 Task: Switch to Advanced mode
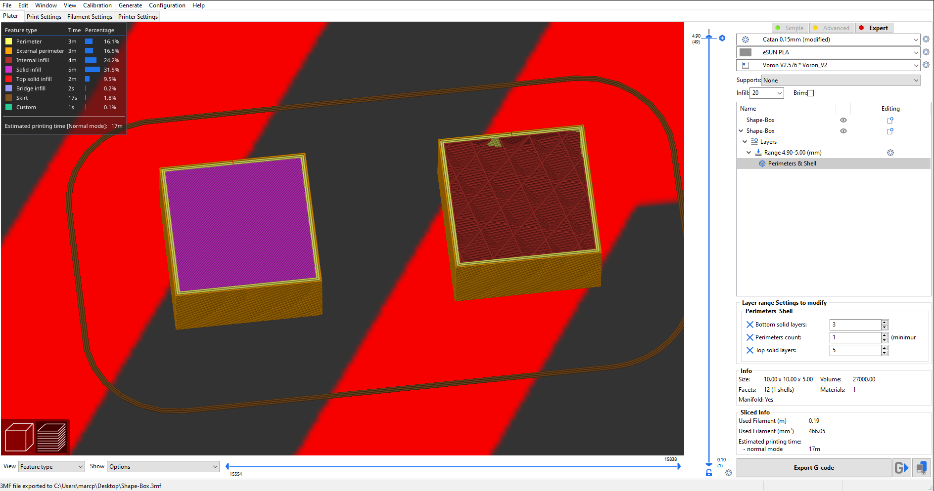tap(831, 28)
